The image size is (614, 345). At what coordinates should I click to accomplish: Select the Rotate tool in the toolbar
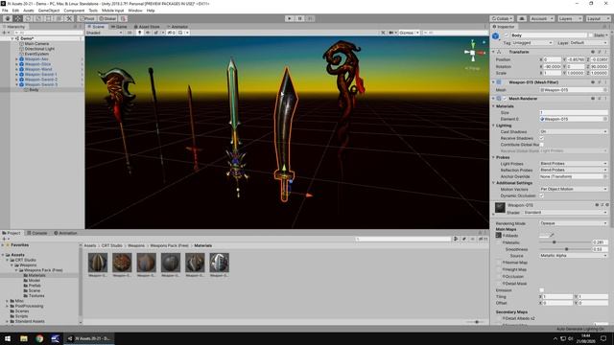coord(28,18)
